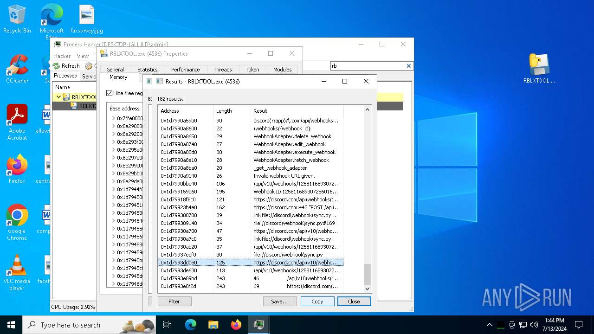The image size is (594, 334).
Task: Clear the search box with the X
Action: [x=409, y=66]
